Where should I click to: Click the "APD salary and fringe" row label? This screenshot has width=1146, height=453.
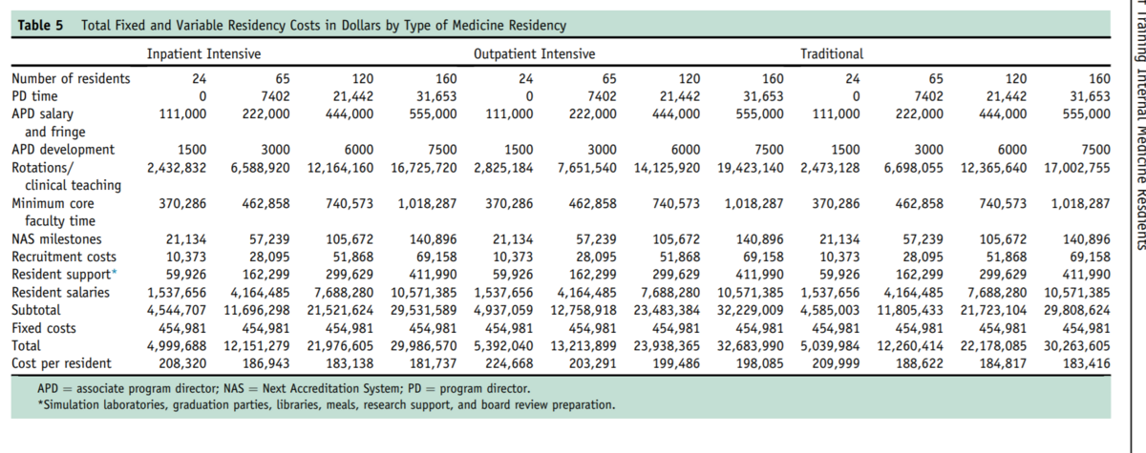tap(47, 123)
